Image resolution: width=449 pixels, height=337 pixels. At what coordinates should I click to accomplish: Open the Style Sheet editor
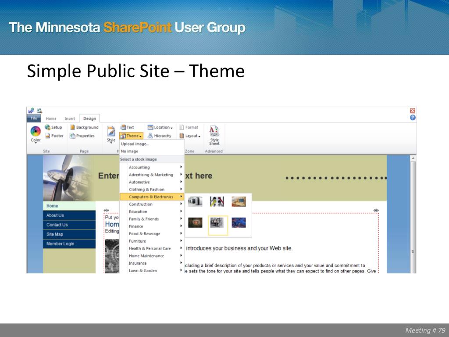(214, 135)
